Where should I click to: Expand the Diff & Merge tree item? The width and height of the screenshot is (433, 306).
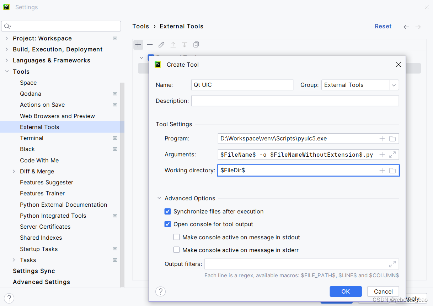click(x=14, y=171)
